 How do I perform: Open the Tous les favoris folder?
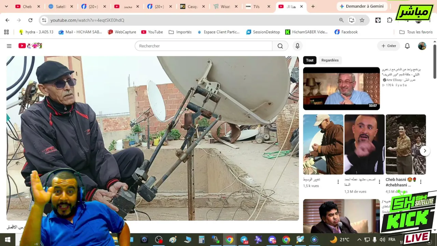(416, 32)
